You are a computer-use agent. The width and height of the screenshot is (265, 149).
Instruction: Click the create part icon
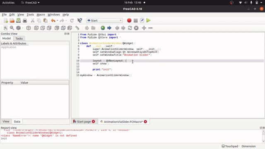87,28
